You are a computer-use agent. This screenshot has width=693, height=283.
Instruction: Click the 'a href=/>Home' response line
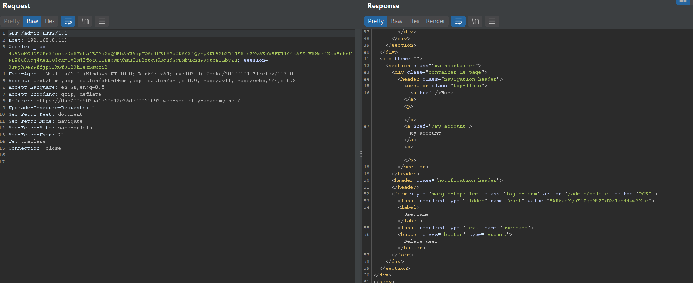click(432, 93)
